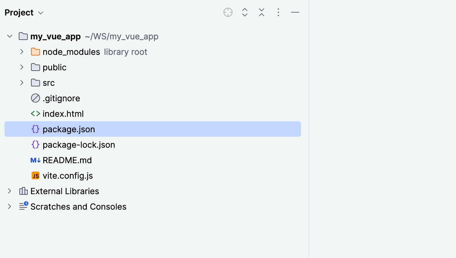The image size is (456, 258).
Task: Open the Project view options kebab menu
Action: [x=278, y=12]
